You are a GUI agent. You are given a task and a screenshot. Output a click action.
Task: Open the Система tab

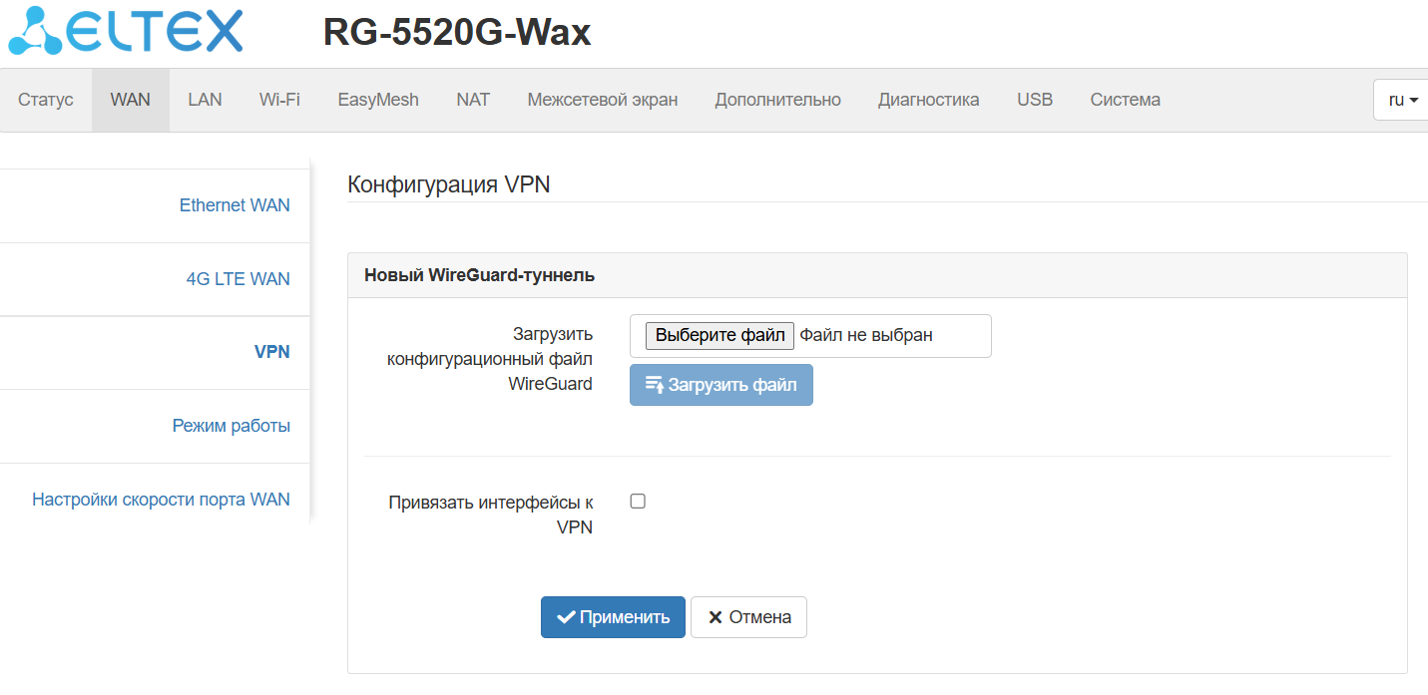click(1125, 100)
